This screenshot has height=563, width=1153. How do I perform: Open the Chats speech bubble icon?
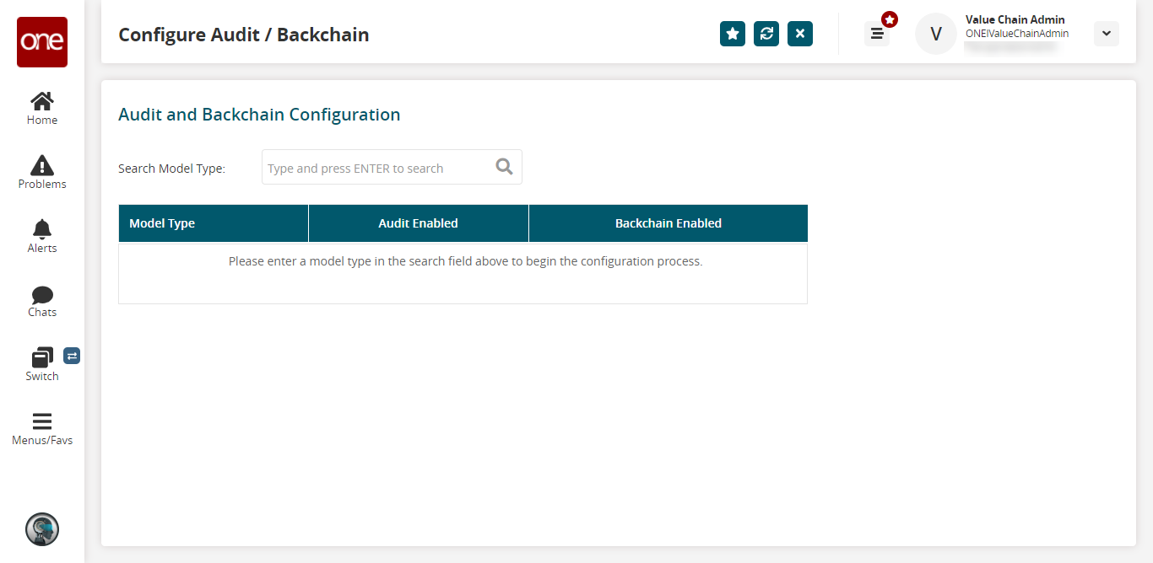42,301
